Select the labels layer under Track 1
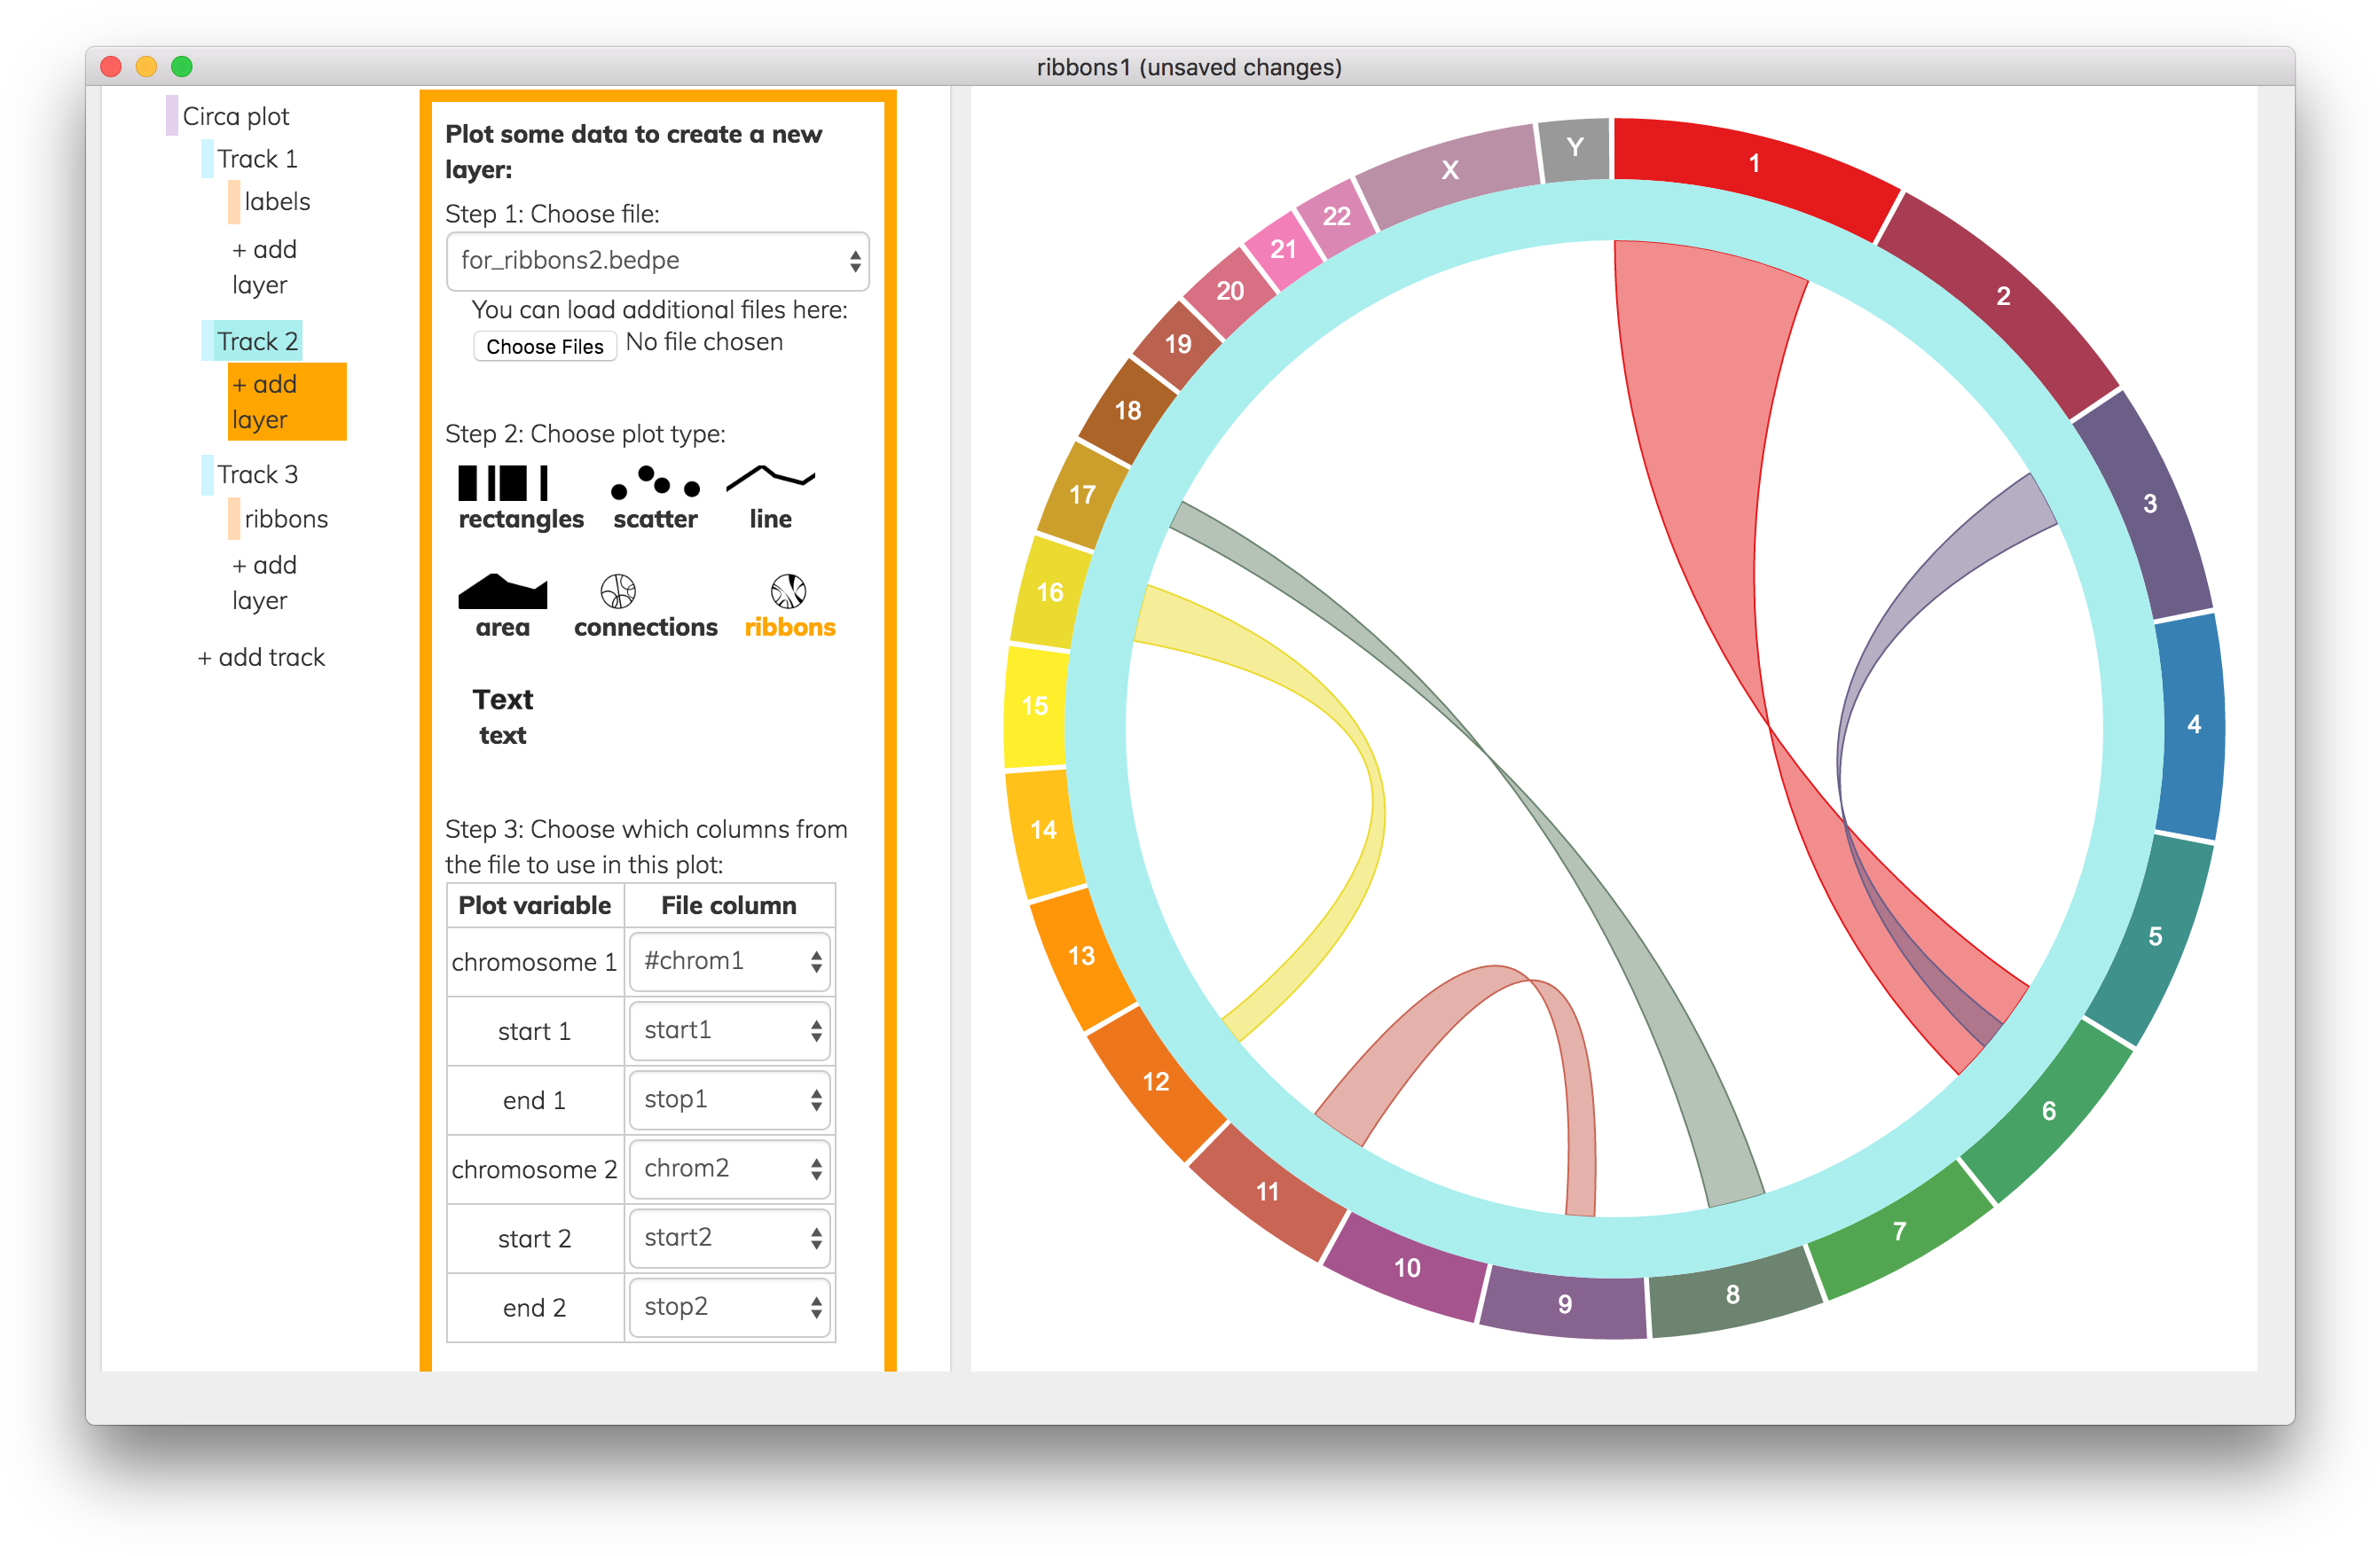Viewport: 2380px width, 1556px height. 277,202
